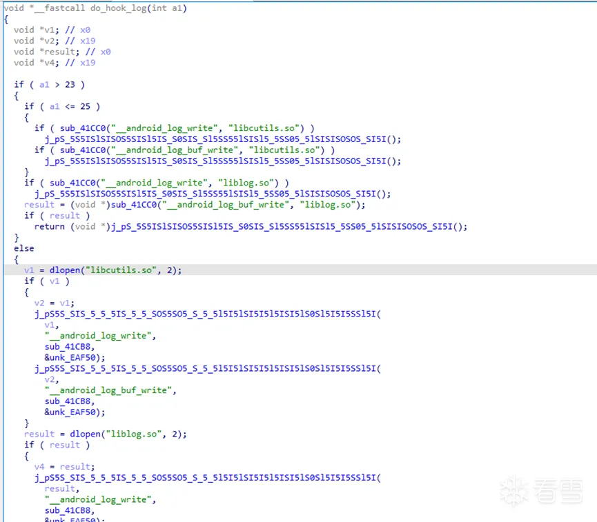Image resolution: width=597 pixels, height=522 pixels.
Task: Click the 'void *result; // x0' declaration line
Action: [62, 52]
